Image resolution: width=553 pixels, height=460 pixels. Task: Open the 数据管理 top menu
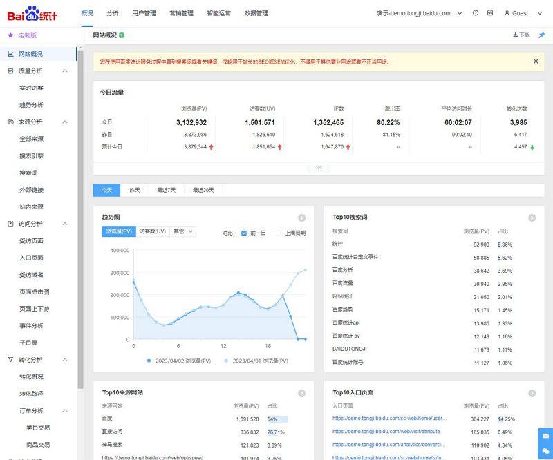256,13
